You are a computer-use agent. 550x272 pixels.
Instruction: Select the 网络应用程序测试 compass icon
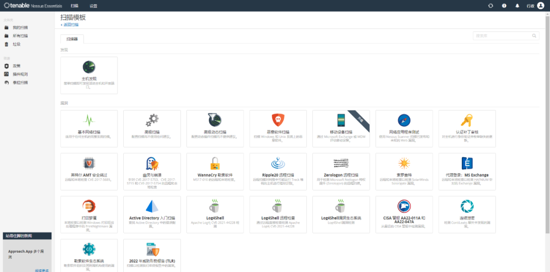point(404,120)
